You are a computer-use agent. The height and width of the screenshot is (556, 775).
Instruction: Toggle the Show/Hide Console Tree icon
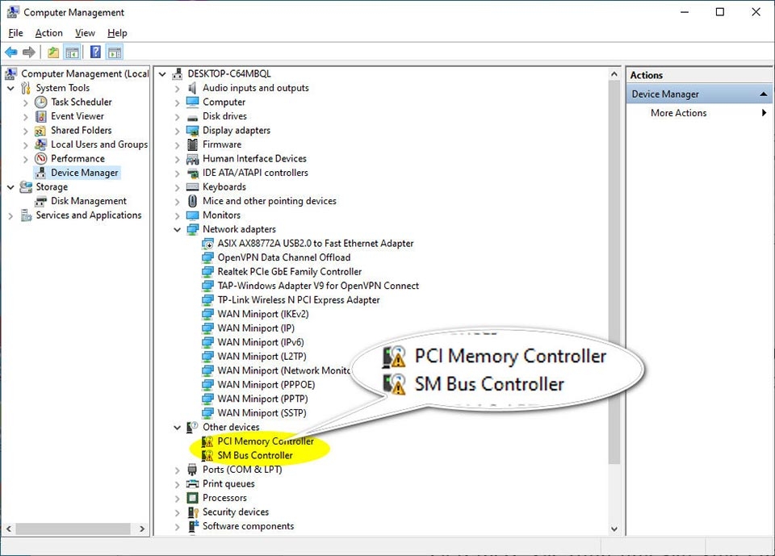(x=71, y=52)
